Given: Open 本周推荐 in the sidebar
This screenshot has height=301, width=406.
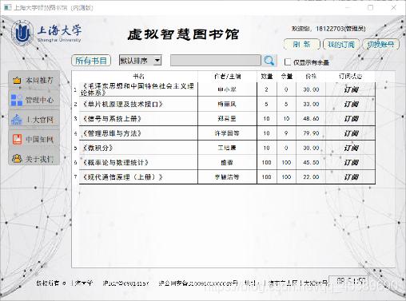Looking at the screenshot, I should click(34, 80).
